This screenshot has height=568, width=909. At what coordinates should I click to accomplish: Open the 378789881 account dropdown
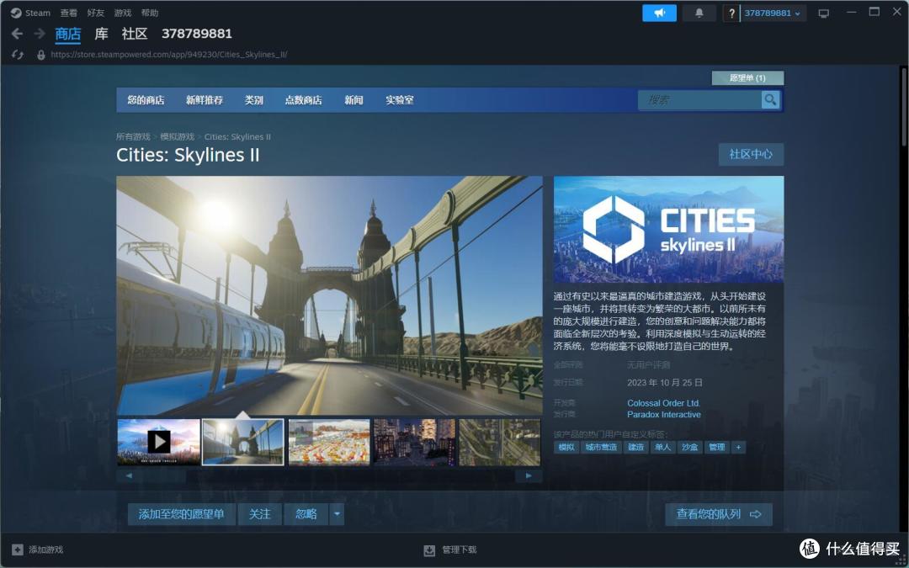[x=773, y=13]
